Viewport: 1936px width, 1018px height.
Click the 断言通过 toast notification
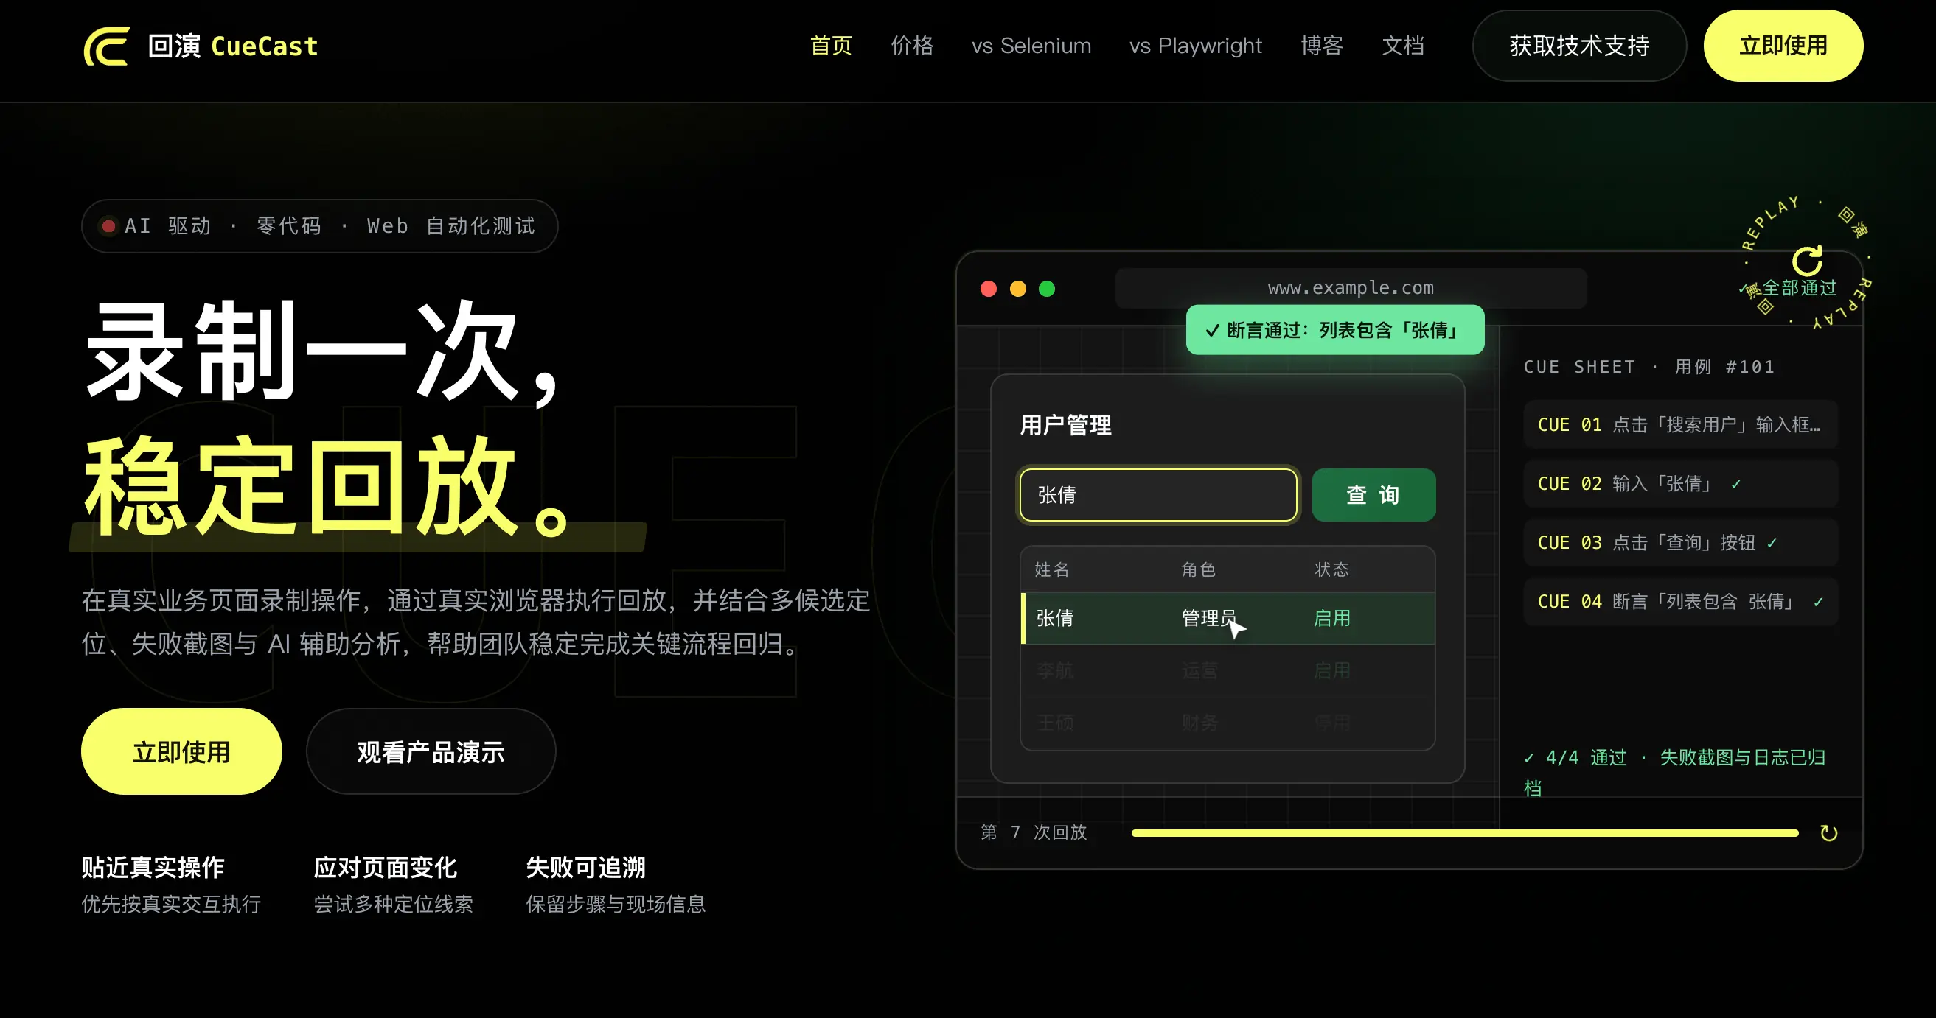coord(1334,330)
